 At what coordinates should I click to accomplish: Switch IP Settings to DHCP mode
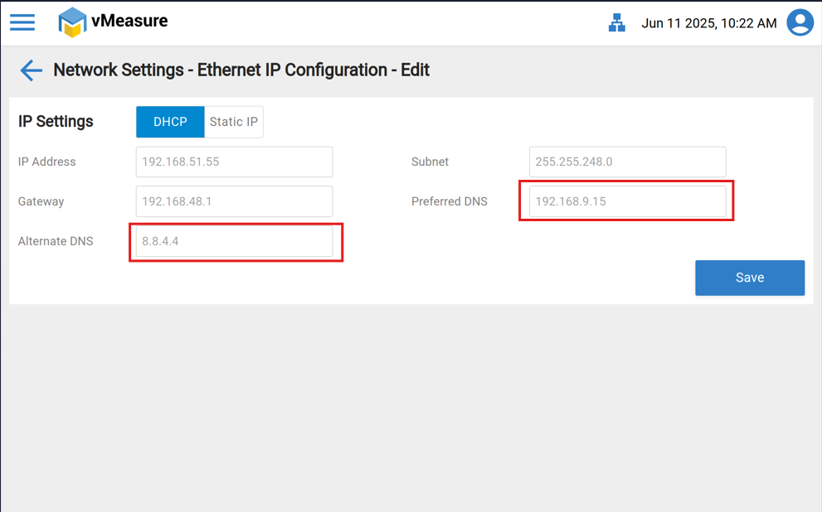point(170,122)
